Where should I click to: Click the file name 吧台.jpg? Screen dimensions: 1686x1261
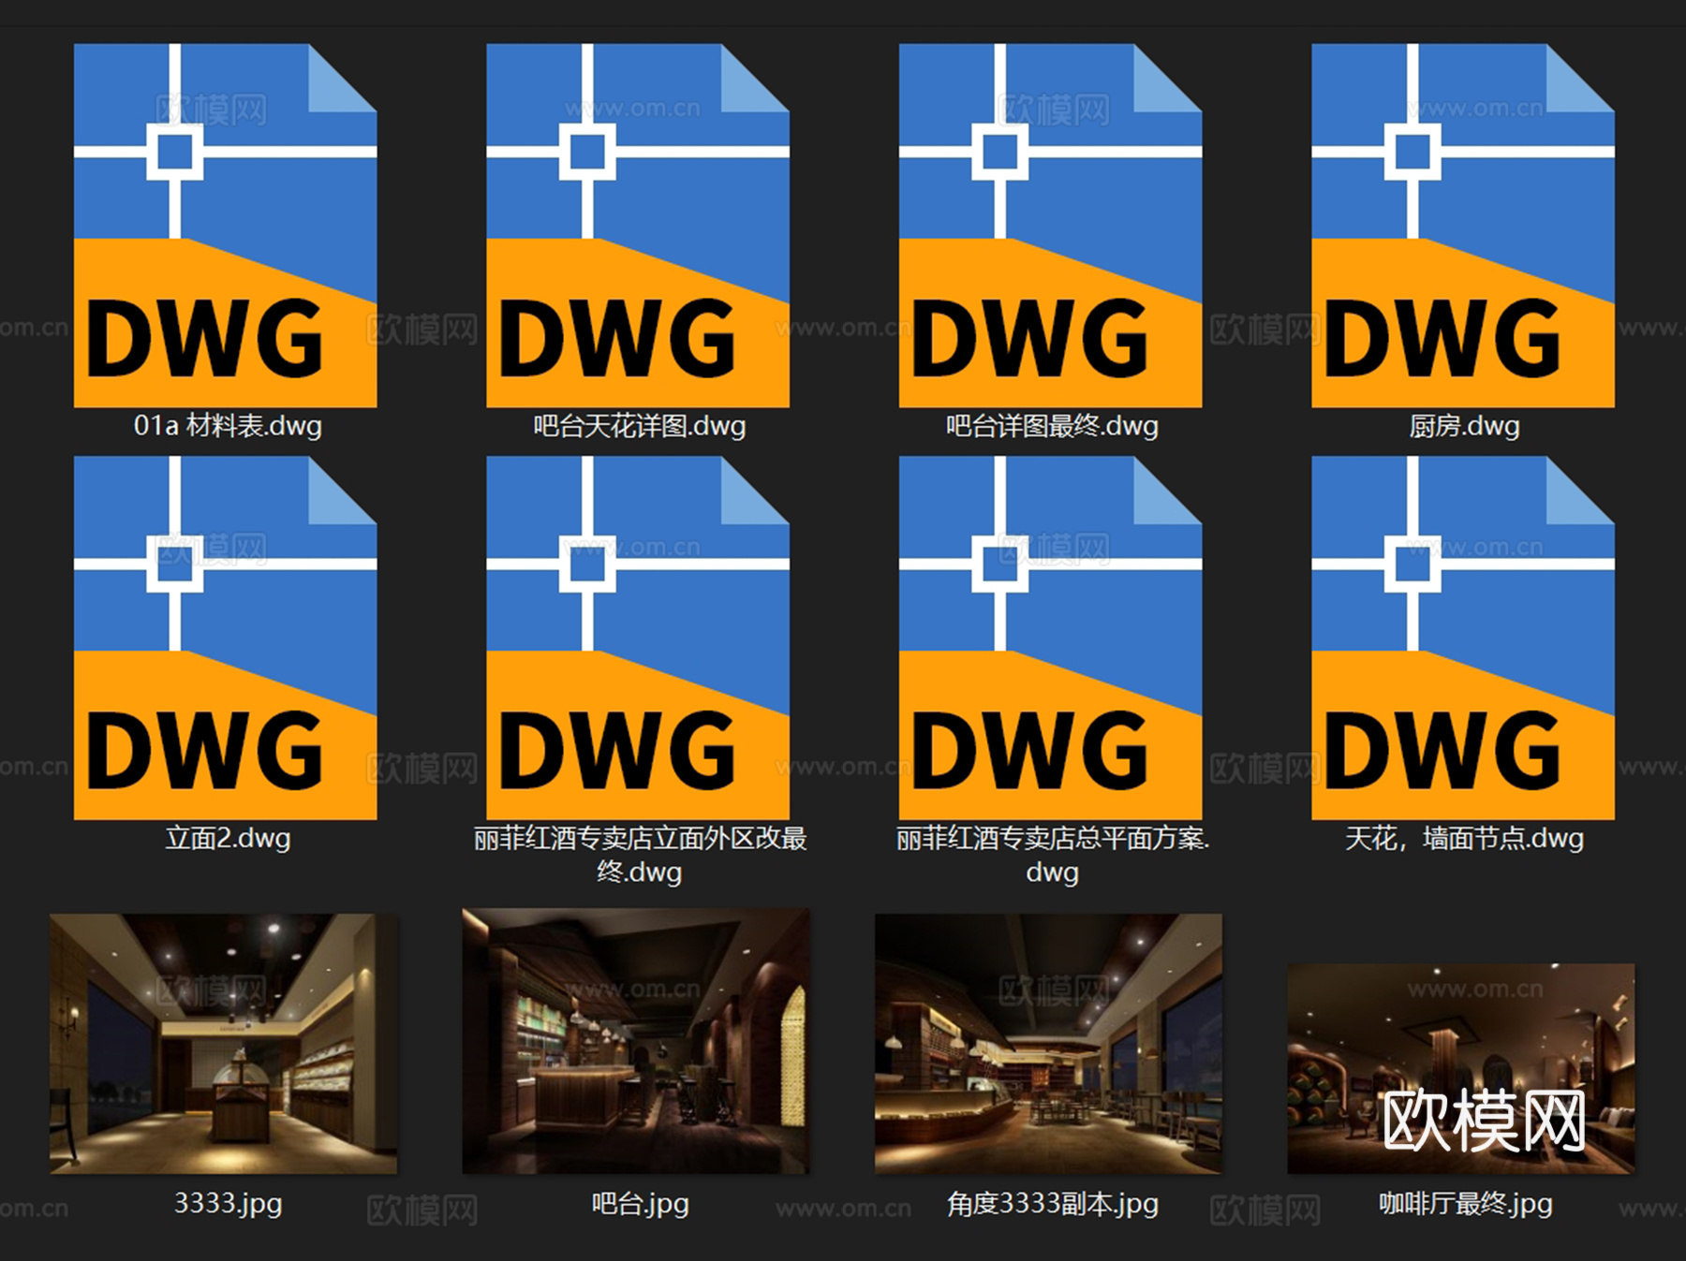point(640,1203)
